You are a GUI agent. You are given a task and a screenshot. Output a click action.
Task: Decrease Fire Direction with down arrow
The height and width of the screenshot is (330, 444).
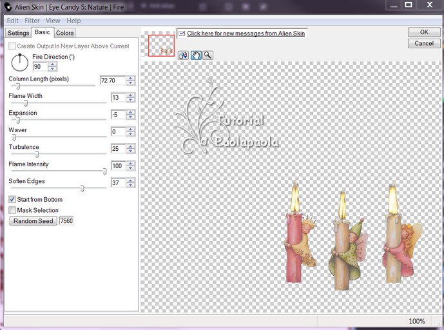[52, 69]
